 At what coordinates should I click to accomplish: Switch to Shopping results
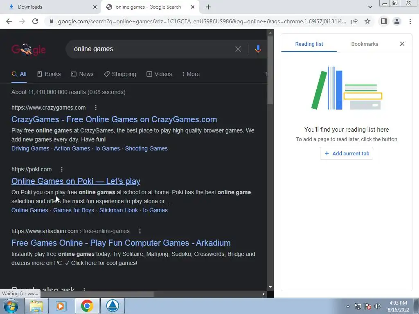(120, 74)
